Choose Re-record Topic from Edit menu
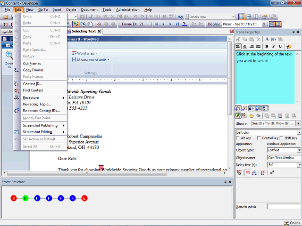The image size is (302, 226). (44, 104)
